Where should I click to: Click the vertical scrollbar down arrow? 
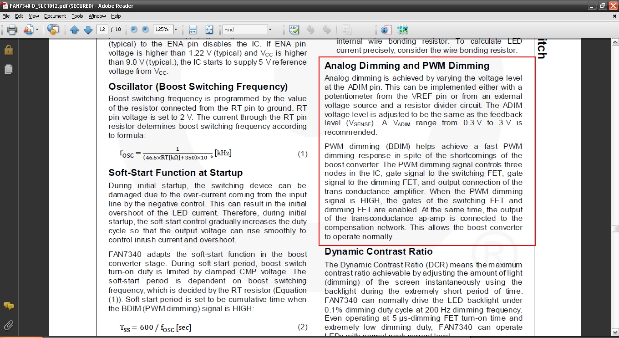(x=615, y=333)
